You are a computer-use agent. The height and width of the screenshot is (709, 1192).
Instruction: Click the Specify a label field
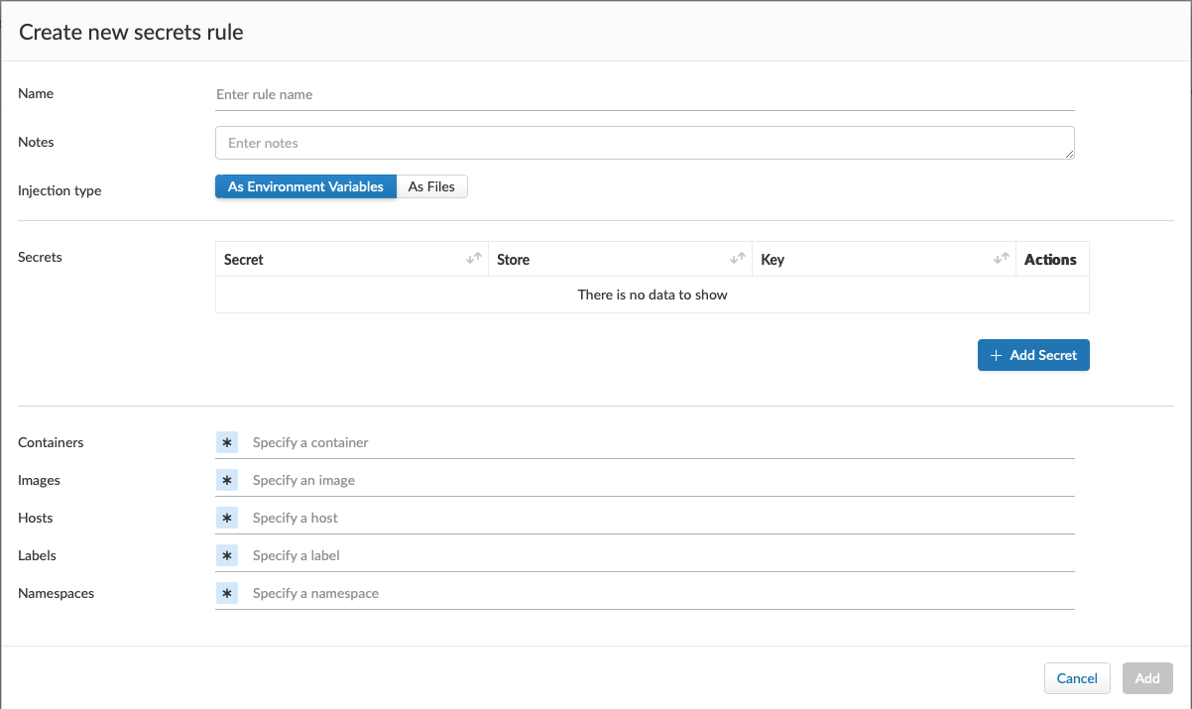coord(659,555)
